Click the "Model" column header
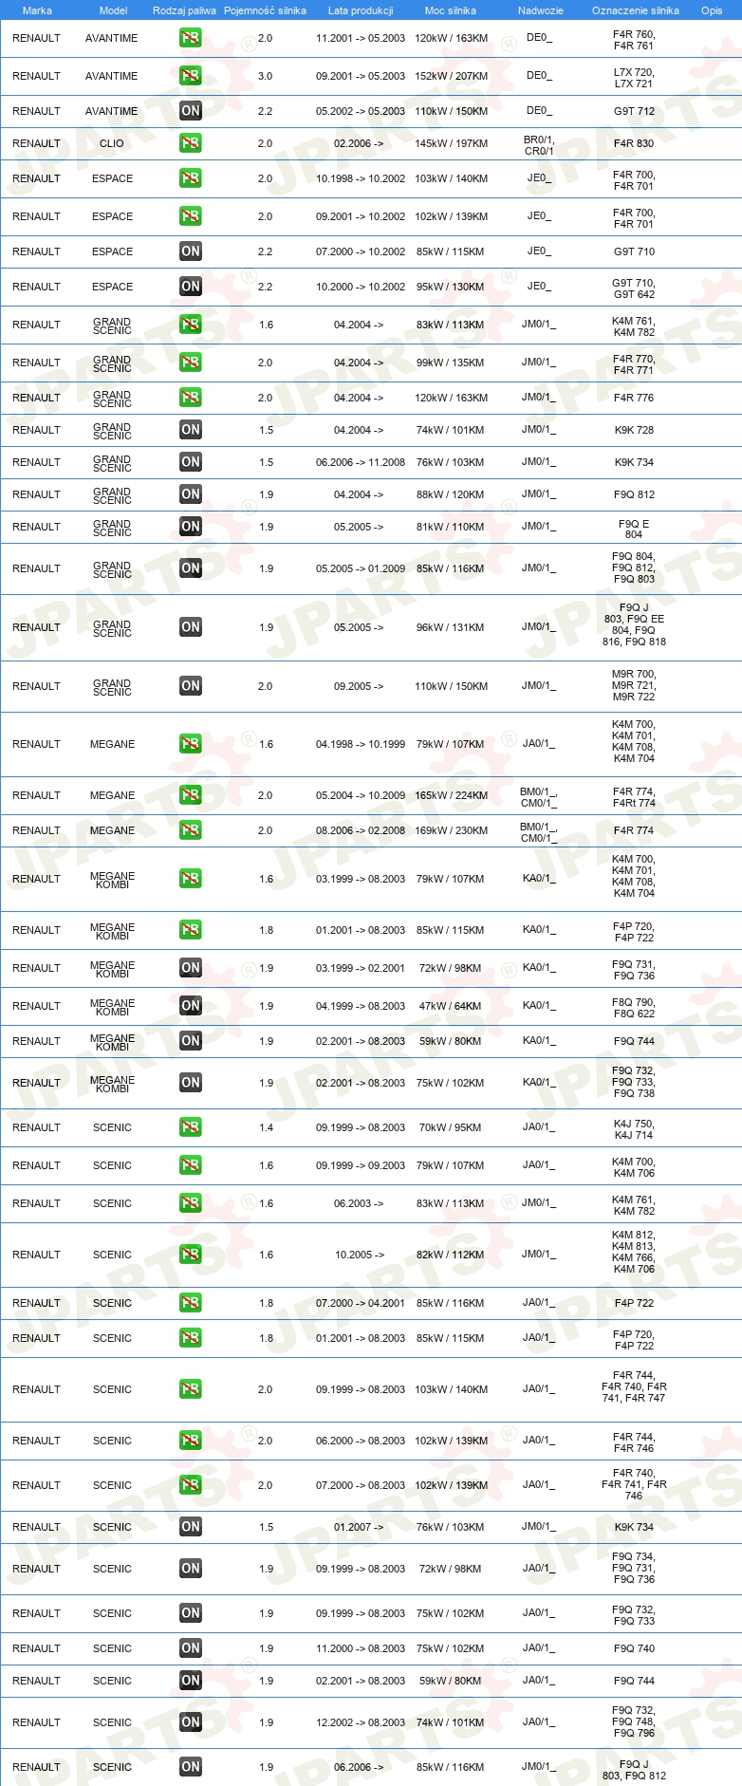Screen dimensions: 742x1786 [x=113, y=10]
